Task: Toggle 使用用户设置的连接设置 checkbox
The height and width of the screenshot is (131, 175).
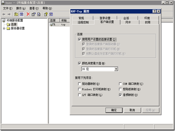Action: (79, 39)
